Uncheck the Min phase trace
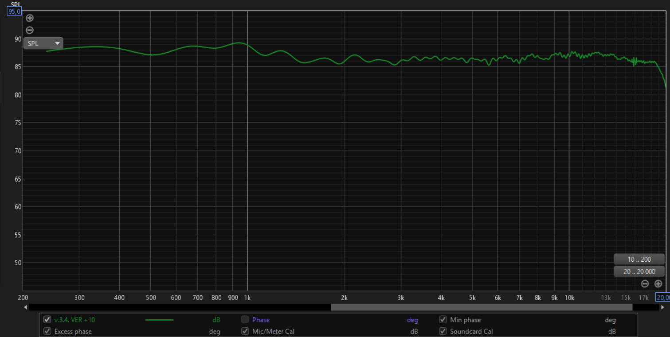Viewport: 670px width, 337px height. [443, 320]
